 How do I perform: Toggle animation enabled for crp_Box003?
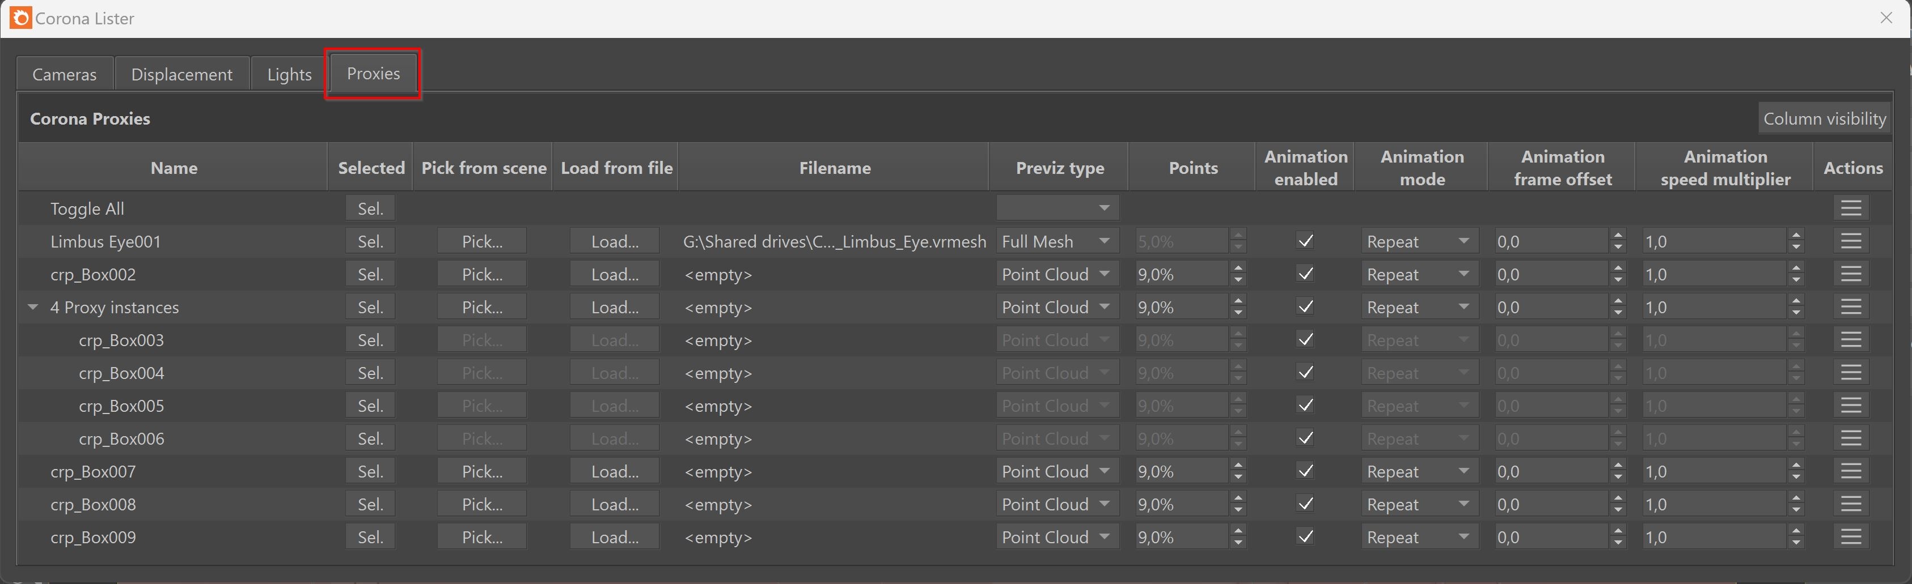[x=1305, y=339]
